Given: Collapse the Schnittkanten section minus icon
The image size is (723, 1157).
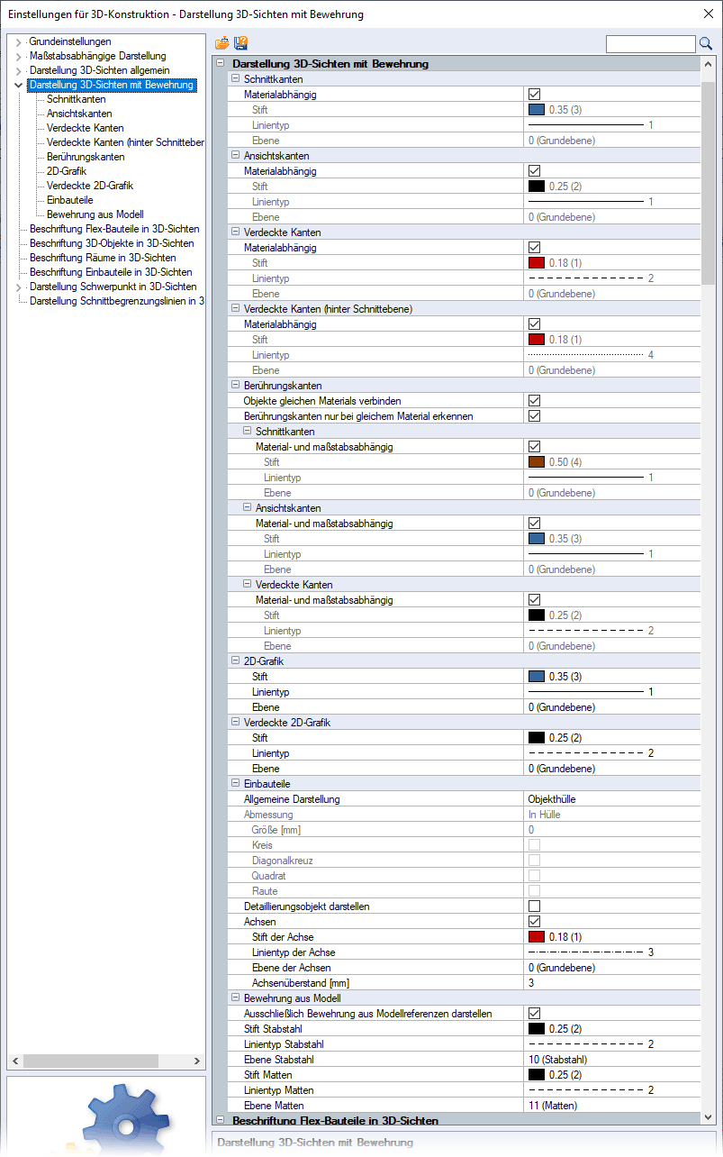Looking at the screenshot, I should pos(235,79).
